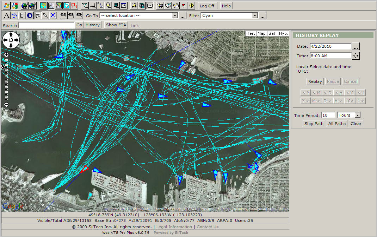Screen dimensions: 377x237
Task: Open the Contact Us link
Action: 208,227
